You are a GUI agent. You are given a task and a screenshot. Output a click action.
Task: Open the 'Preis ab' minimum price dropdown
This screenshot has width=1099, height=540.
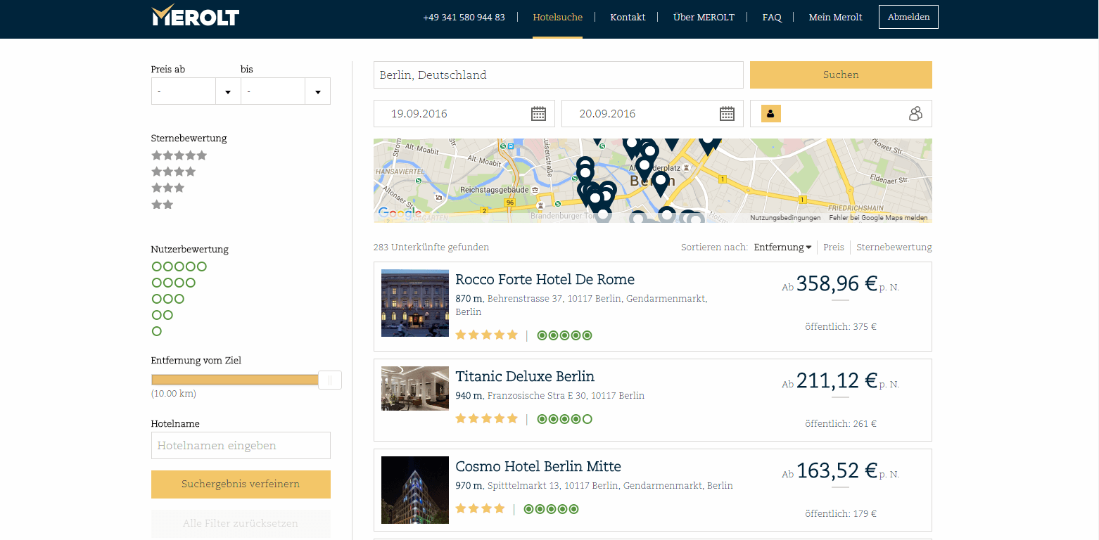pos(196,91)
